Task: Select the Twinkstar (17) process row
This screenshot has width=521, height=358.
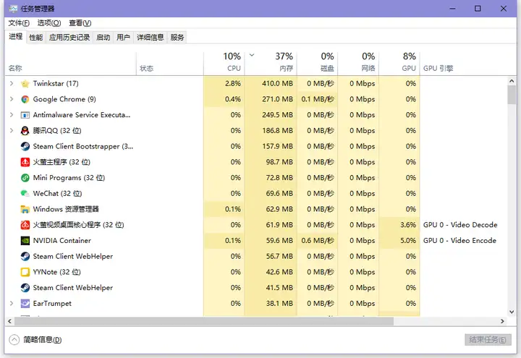Action: 256,83
